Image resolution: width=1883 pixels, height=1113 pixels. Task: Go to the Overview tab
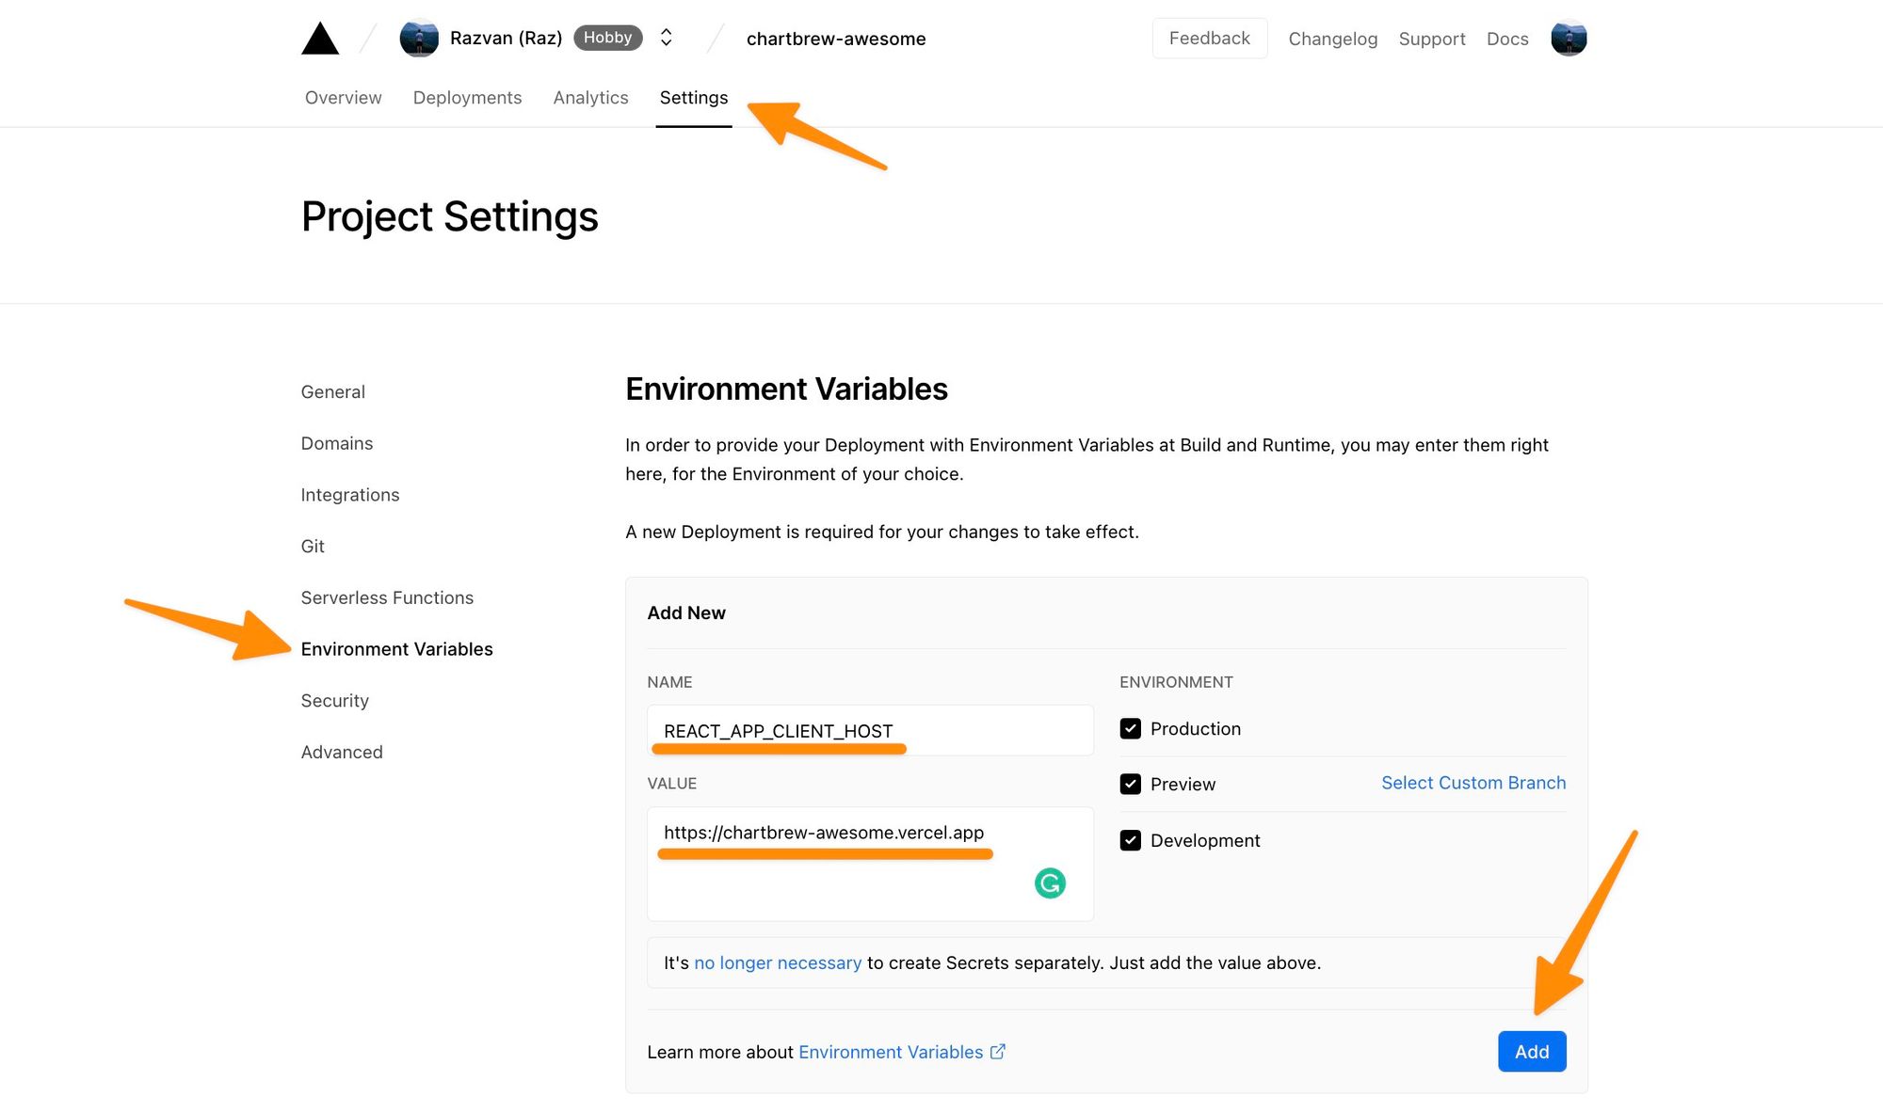click(x=343, y=98)
